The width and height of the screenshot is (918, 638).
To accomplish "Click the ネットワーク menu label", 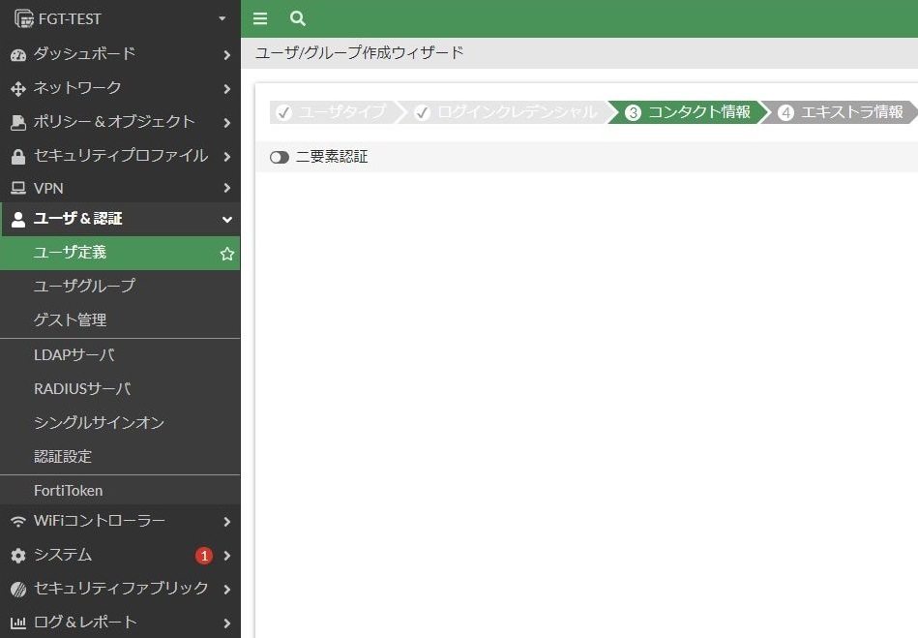I will pos(77,88).
